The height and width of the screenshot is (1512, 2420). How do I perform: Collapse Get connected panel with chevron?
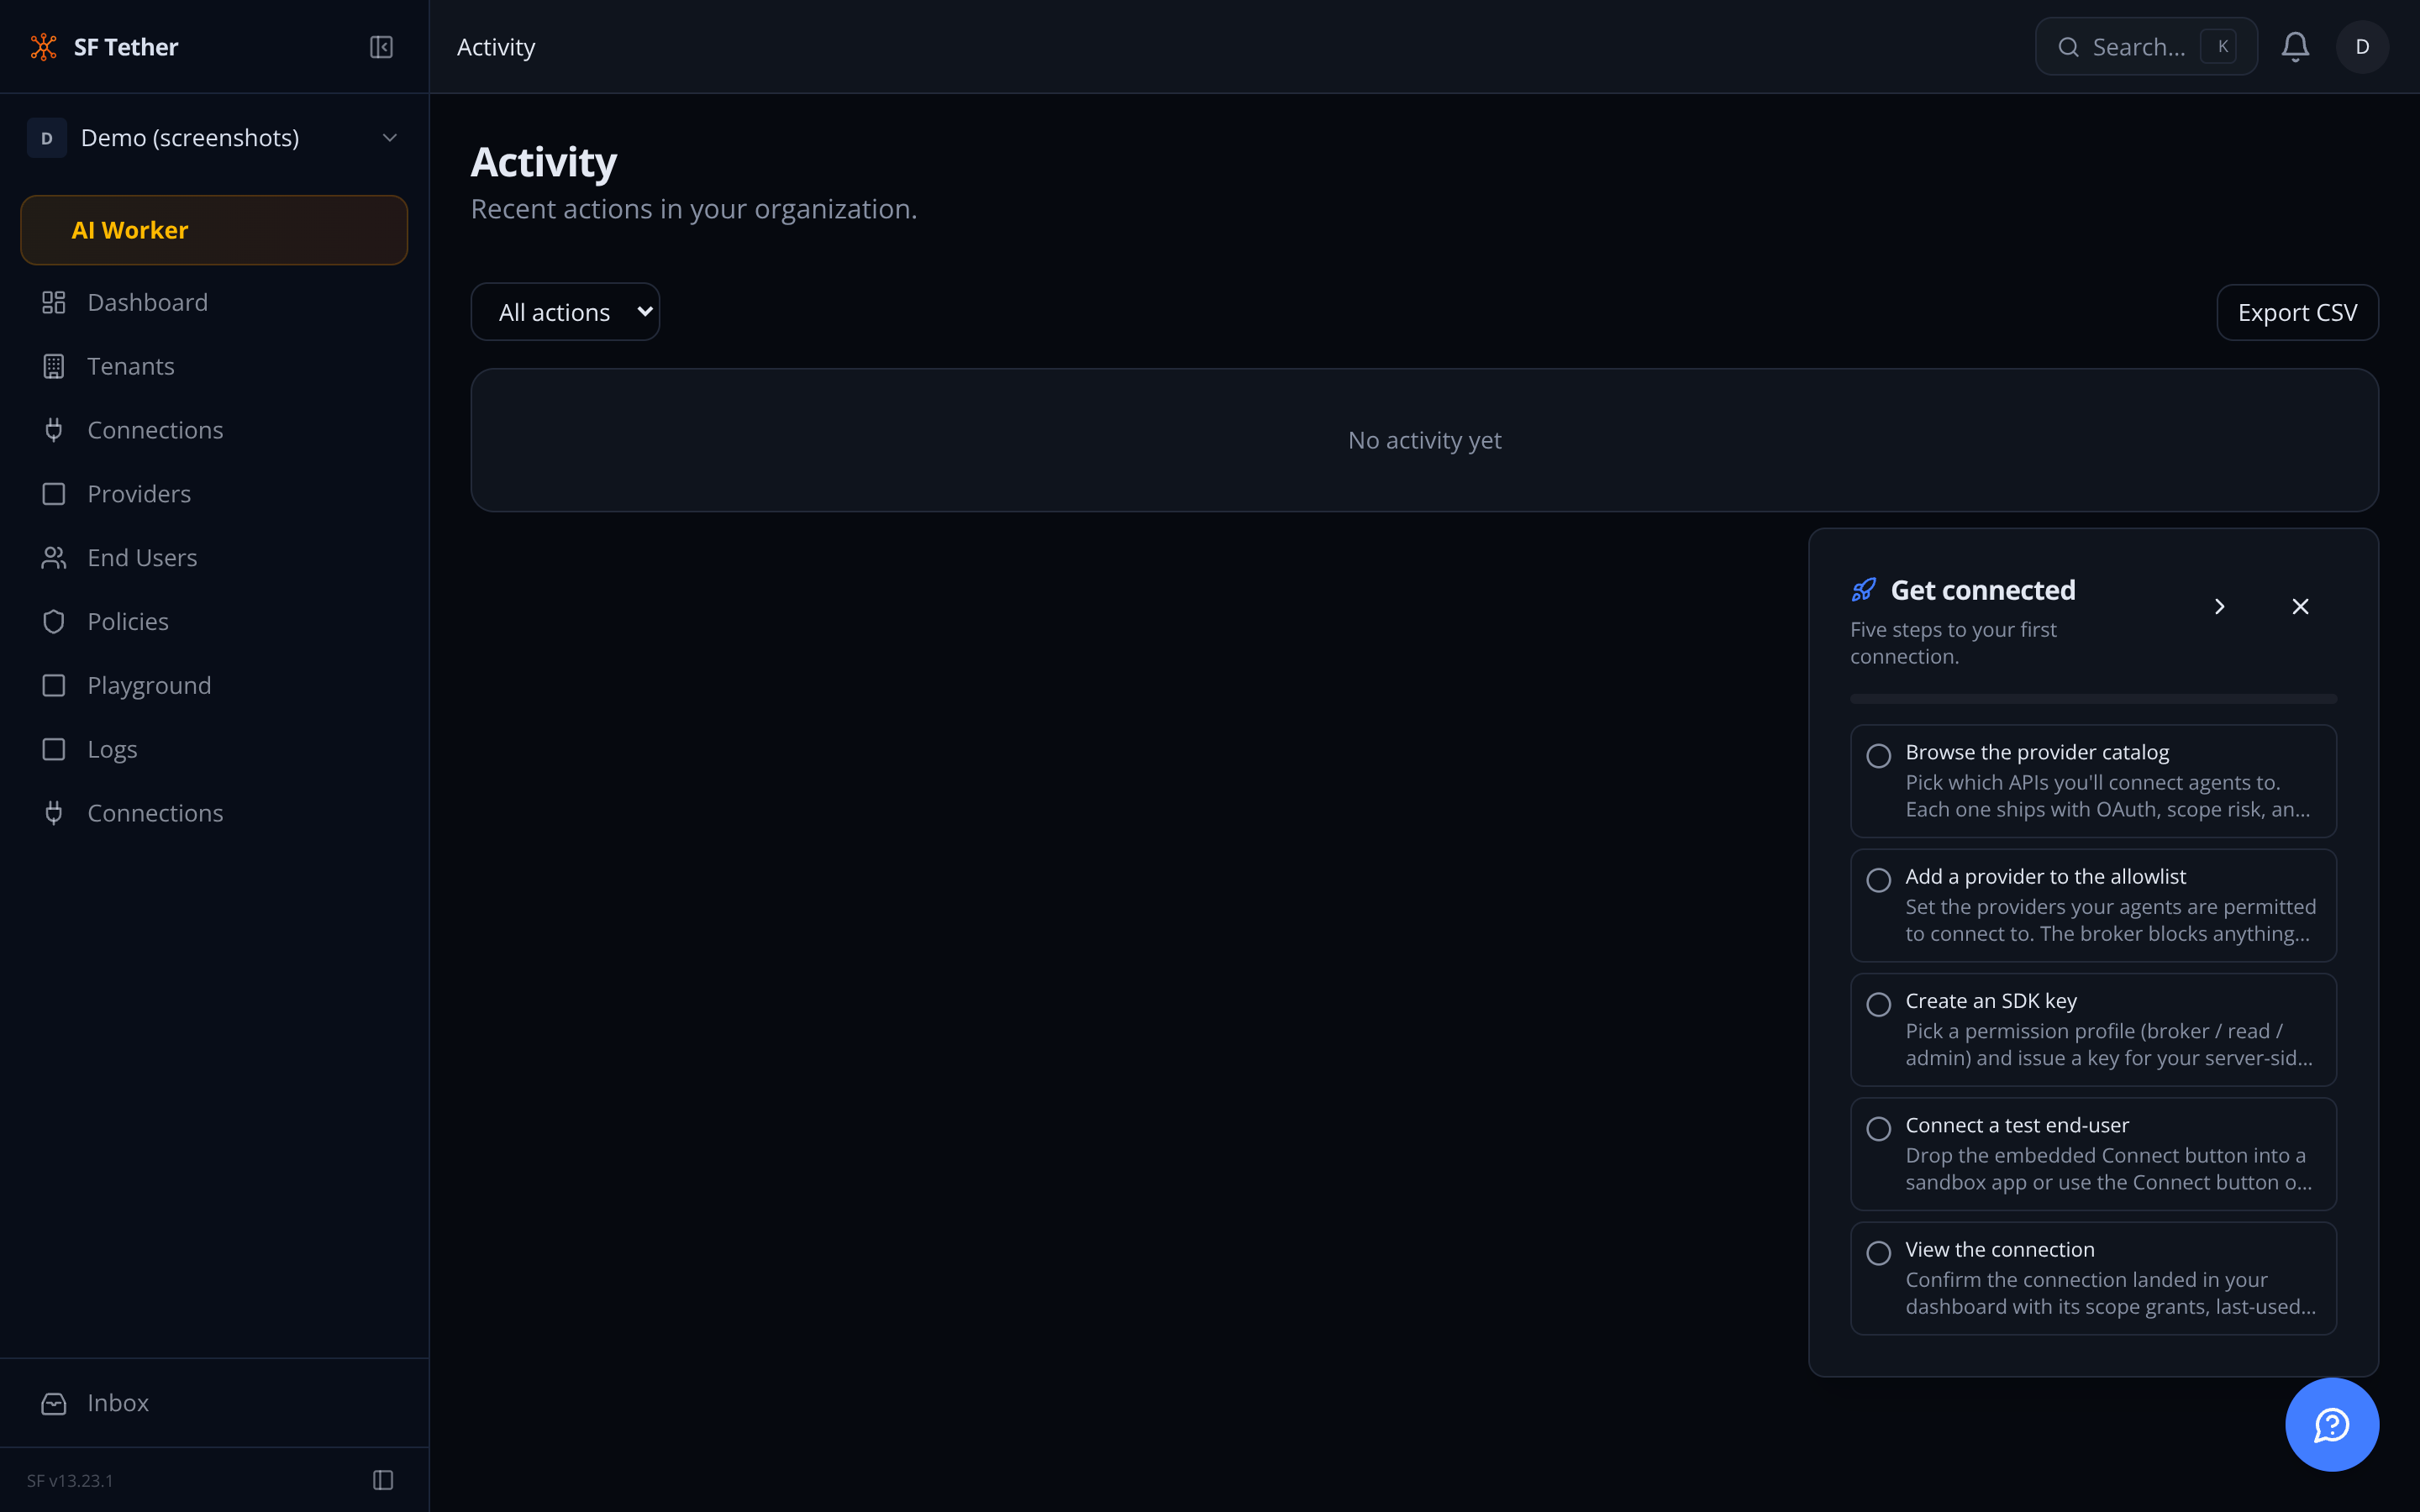[x=2219, y=607]
